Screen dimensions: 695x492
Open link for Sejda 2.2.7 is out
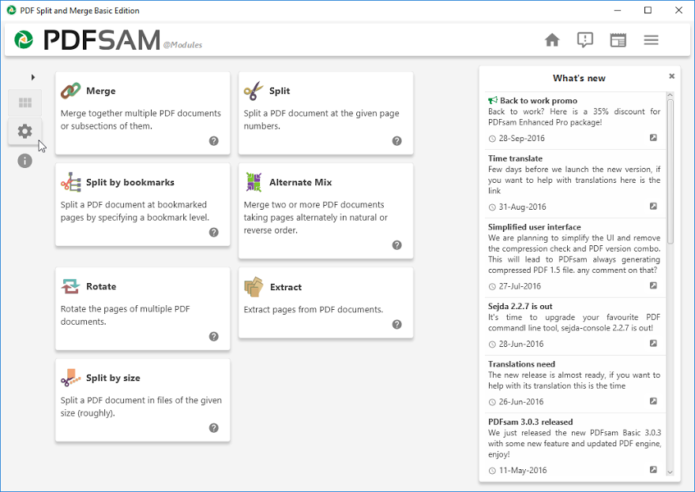(653, 343)
